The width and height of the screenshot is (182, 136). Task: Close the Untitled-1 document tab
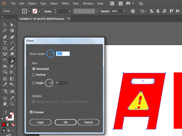tap(69, 18)
